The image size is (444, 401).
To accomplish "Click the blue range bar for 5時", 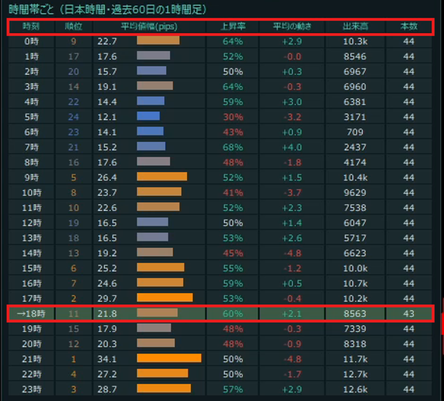I will [148, 116].
